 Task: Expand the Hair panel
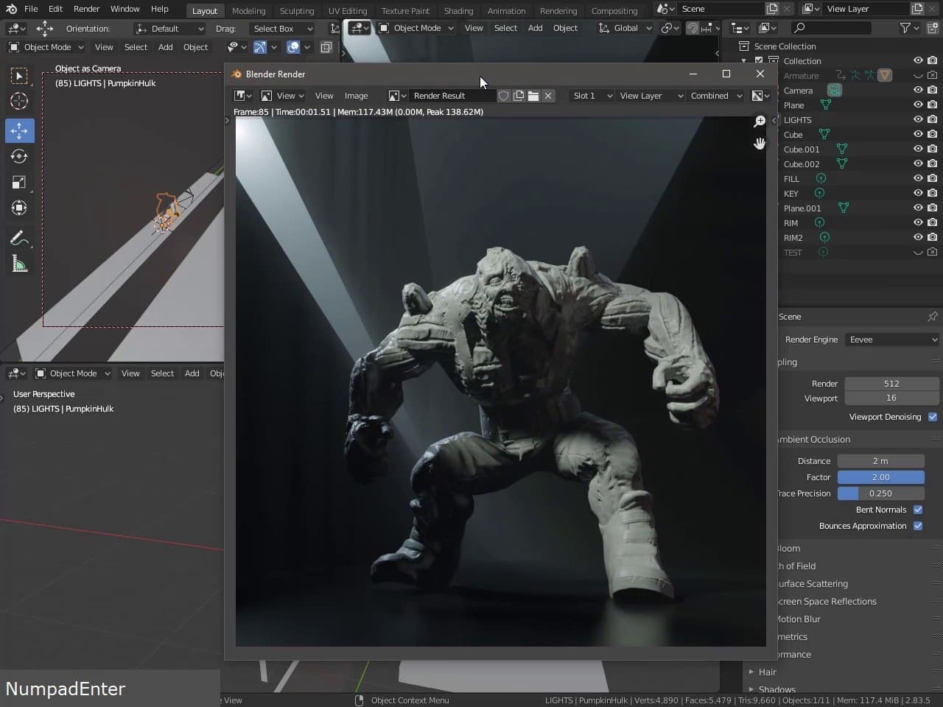(x=767, y=672)
